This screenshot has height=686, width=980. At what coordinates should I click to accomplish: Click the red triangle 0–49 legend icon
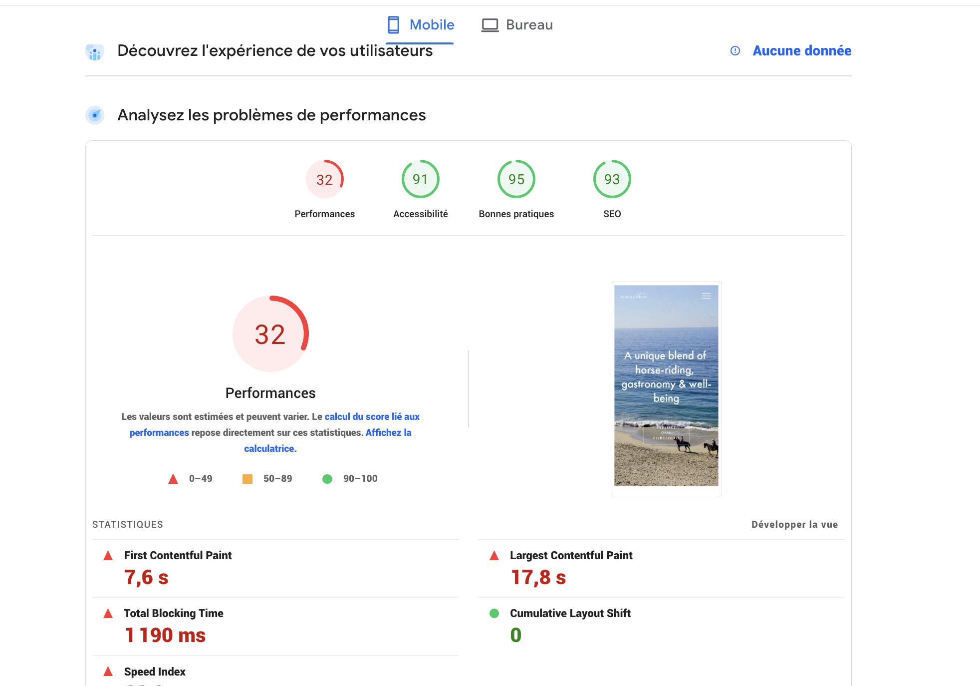173,479
